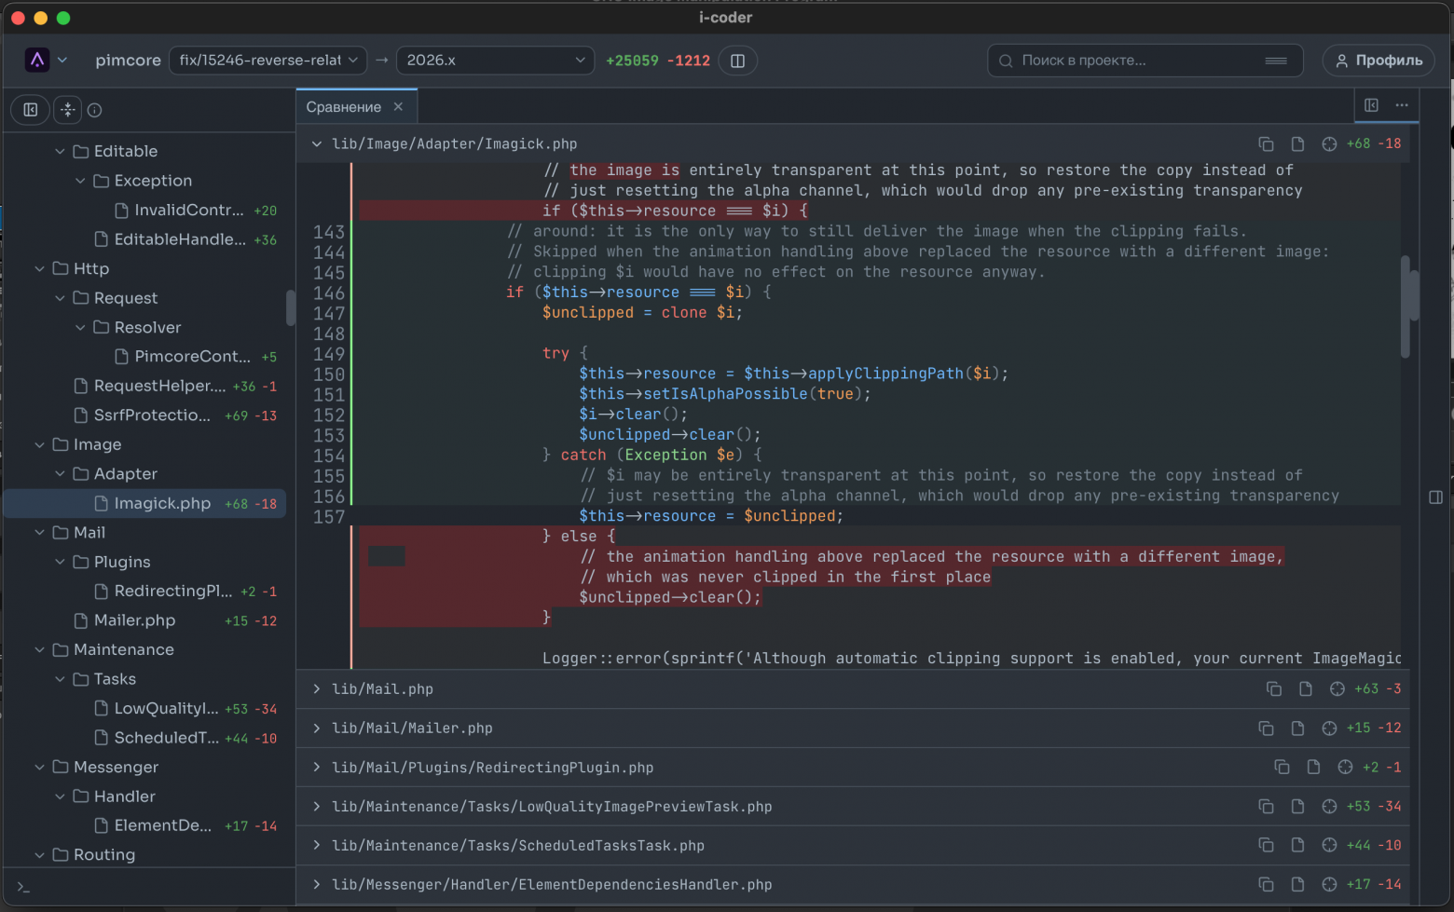Open the Профиль profile button

(1379, 61)
